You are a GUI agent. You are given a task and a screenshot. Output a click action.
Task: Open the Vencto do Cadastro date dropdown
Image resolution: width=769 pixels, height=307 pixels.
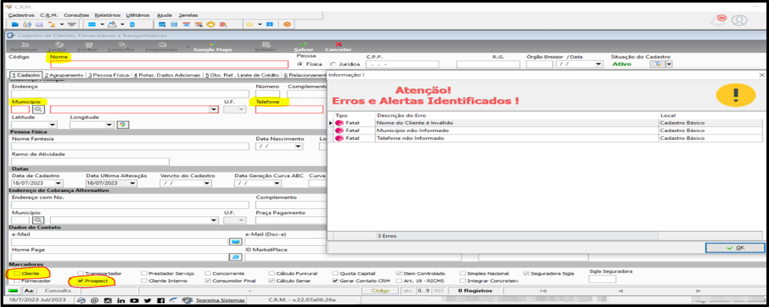[206, 183]
